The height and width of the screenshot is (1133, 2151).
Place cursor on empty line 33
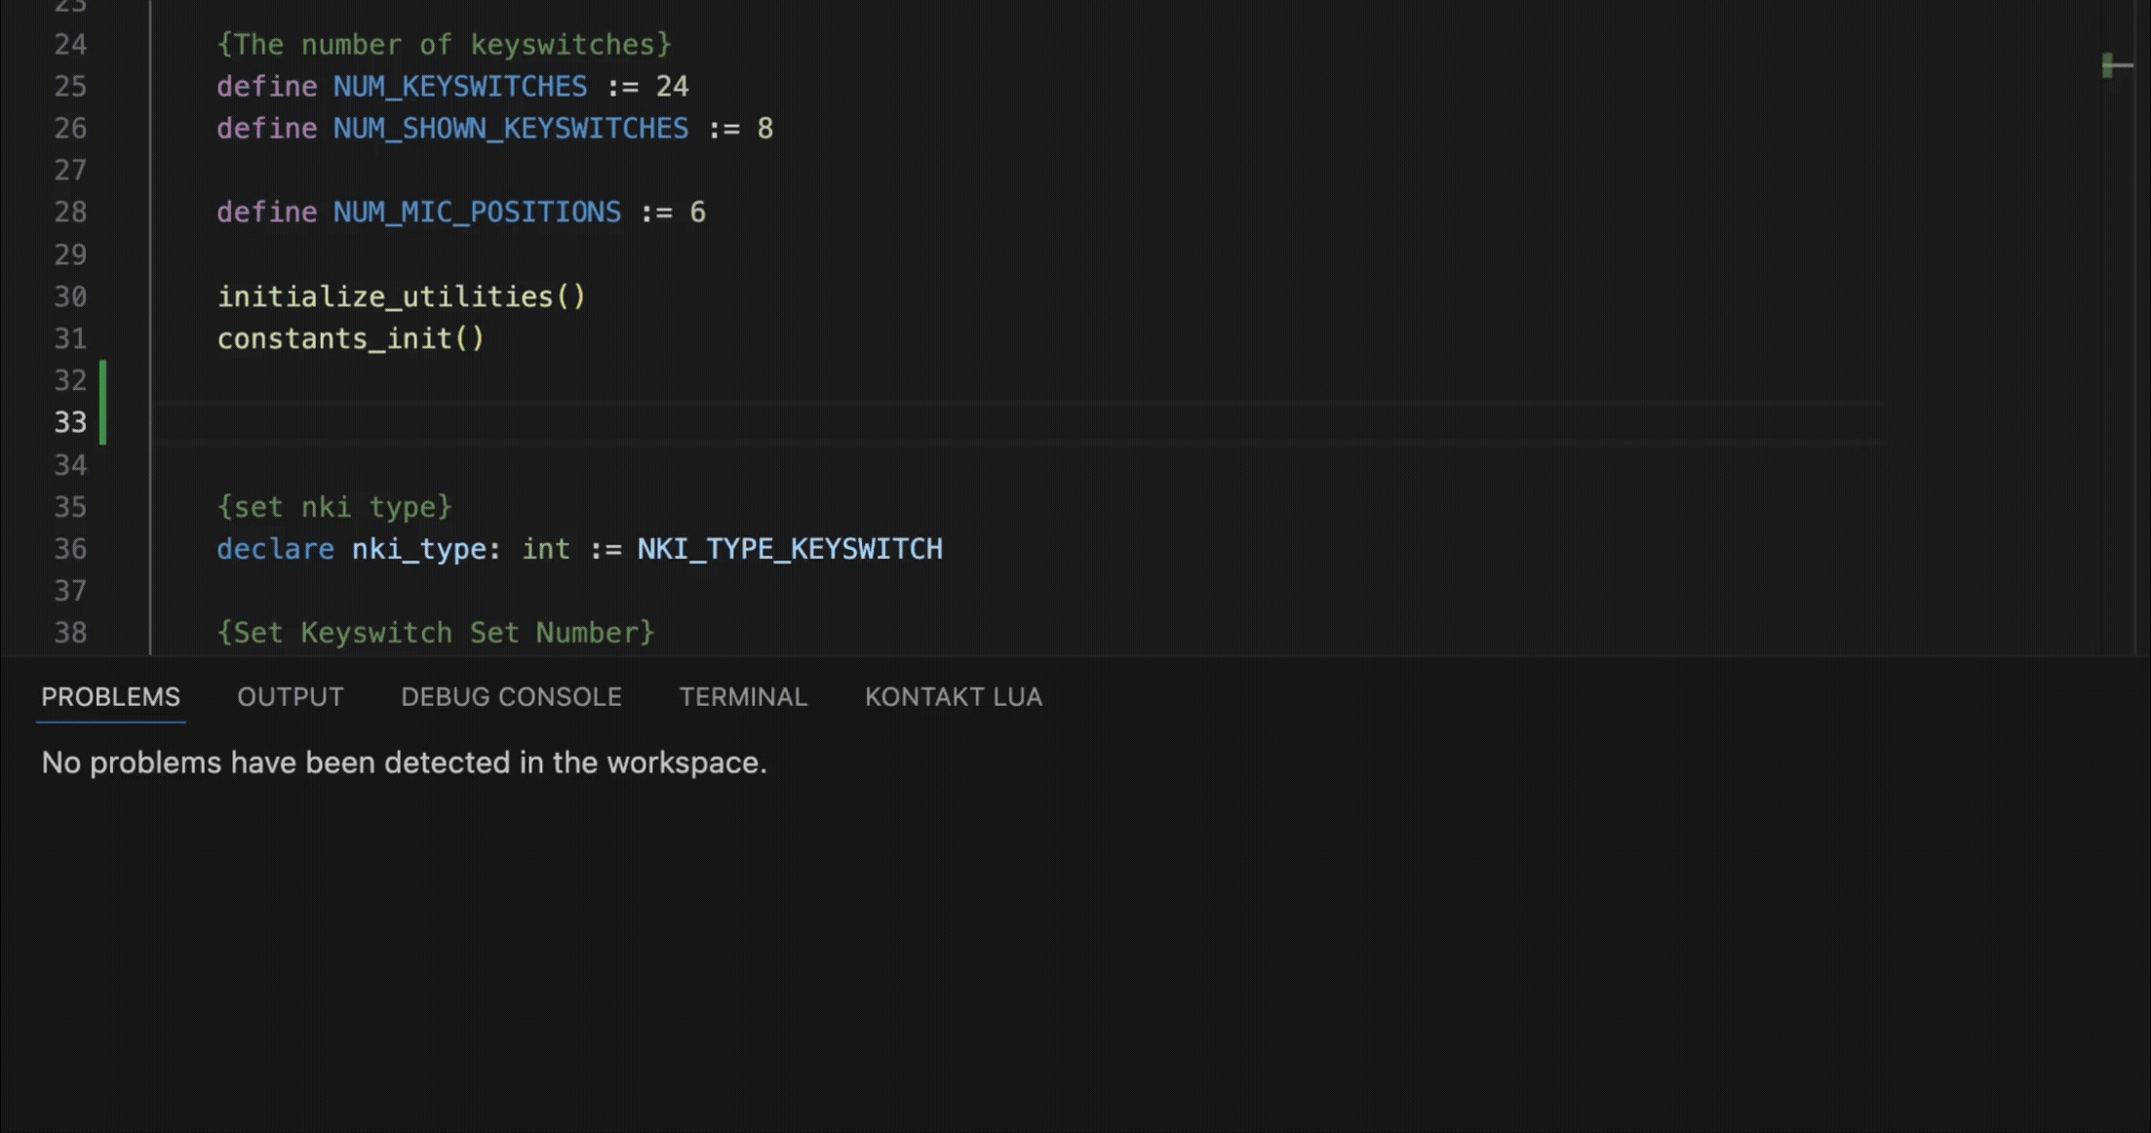coord(1014,423)
